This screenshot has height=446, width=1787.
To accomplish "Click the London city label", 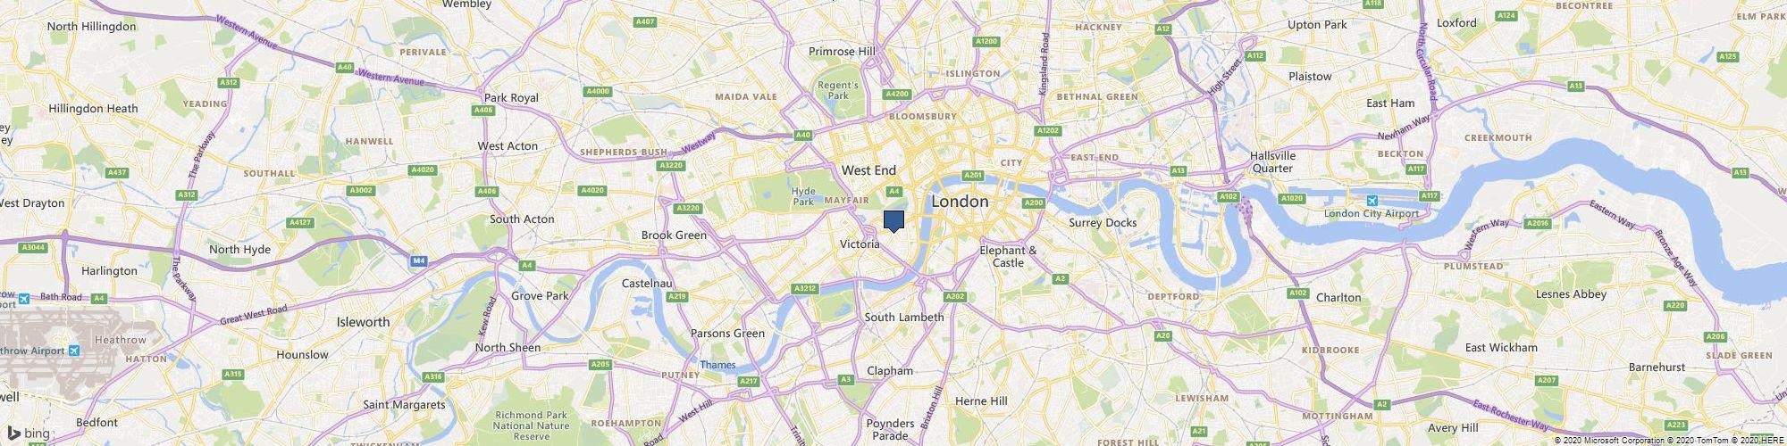I will pyautogui.click(x=961, y=202).
